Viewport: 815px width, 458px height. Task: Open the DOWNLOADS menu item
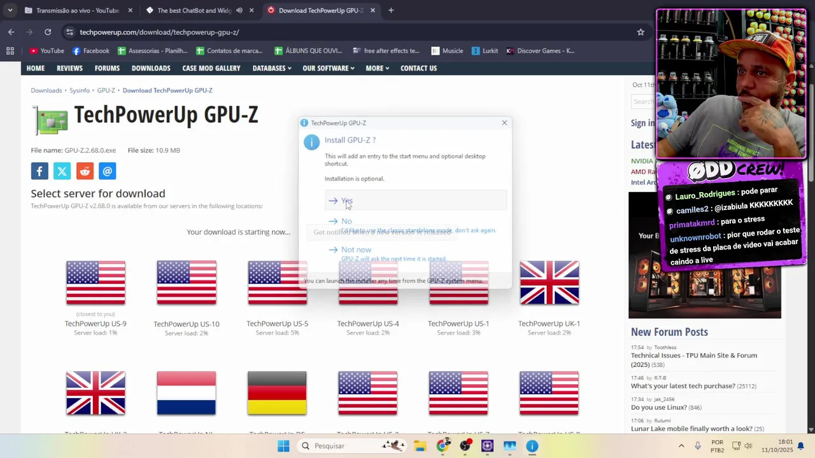[151, 68]
